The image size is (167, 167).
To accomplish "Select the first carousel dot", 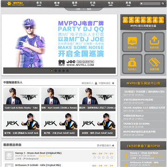I will pyautogui.click(x=51, y=71).
